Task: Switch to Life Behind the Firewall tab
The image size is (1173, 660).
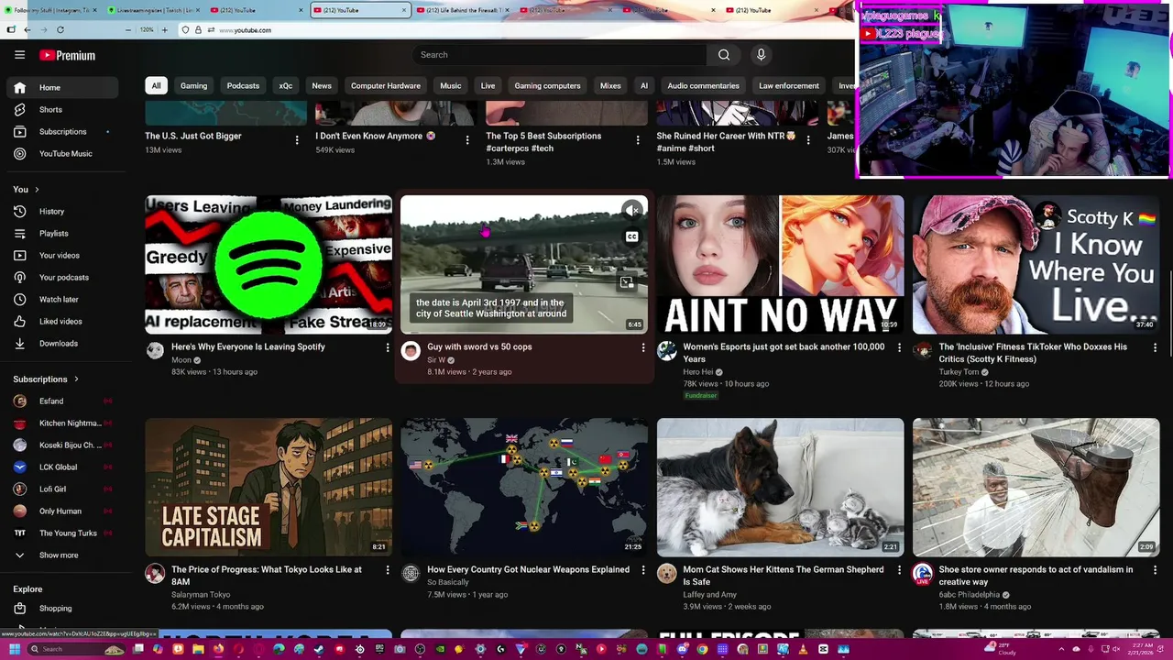Action: 463,10
